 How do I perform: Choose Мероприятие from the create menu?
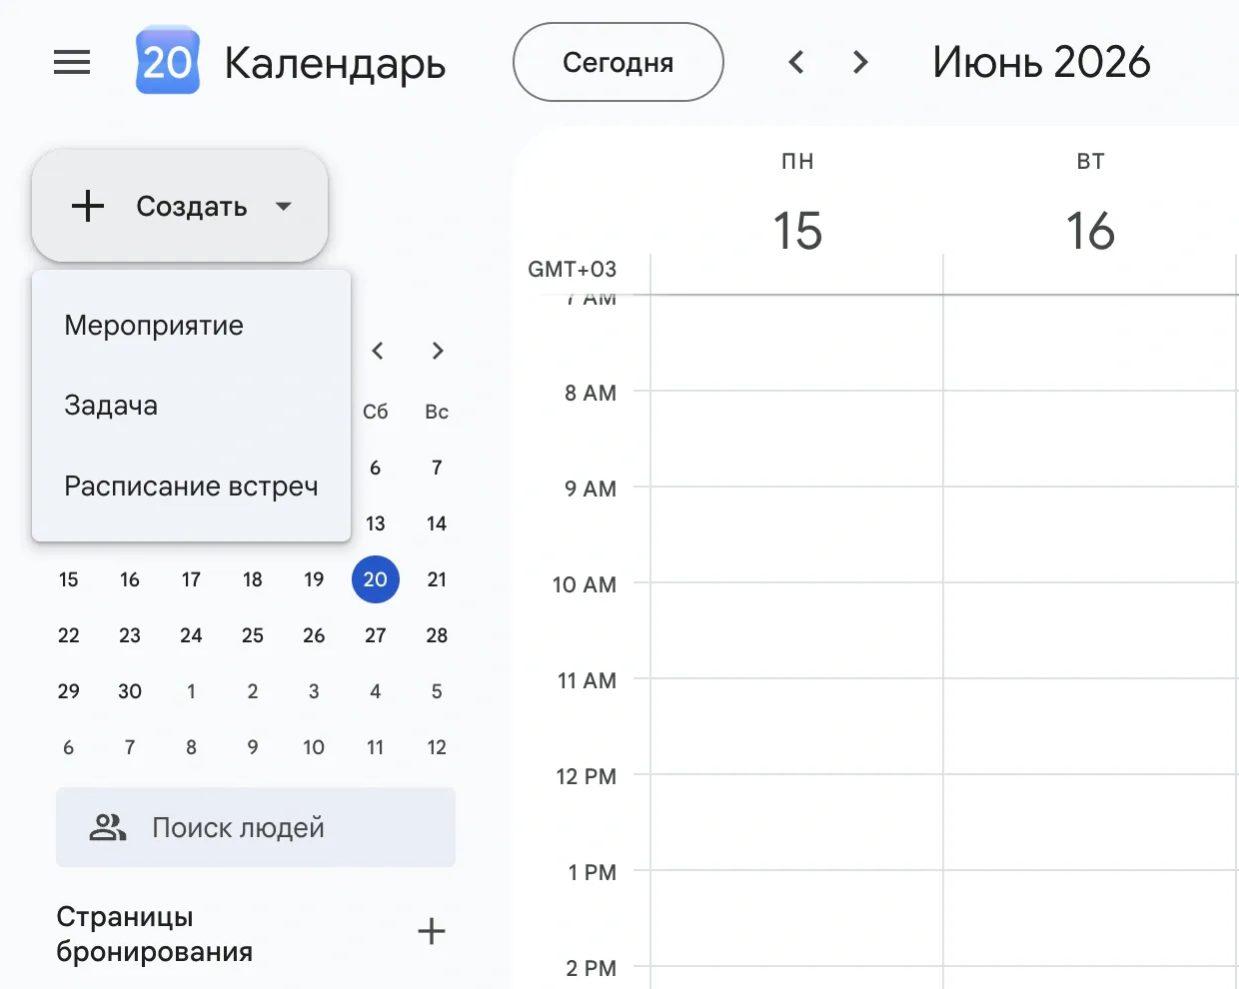tap(191, 326)
